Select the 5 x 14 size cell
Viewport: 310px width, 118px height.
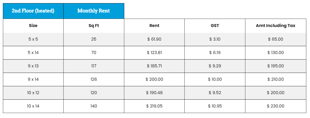pos(33,53)
